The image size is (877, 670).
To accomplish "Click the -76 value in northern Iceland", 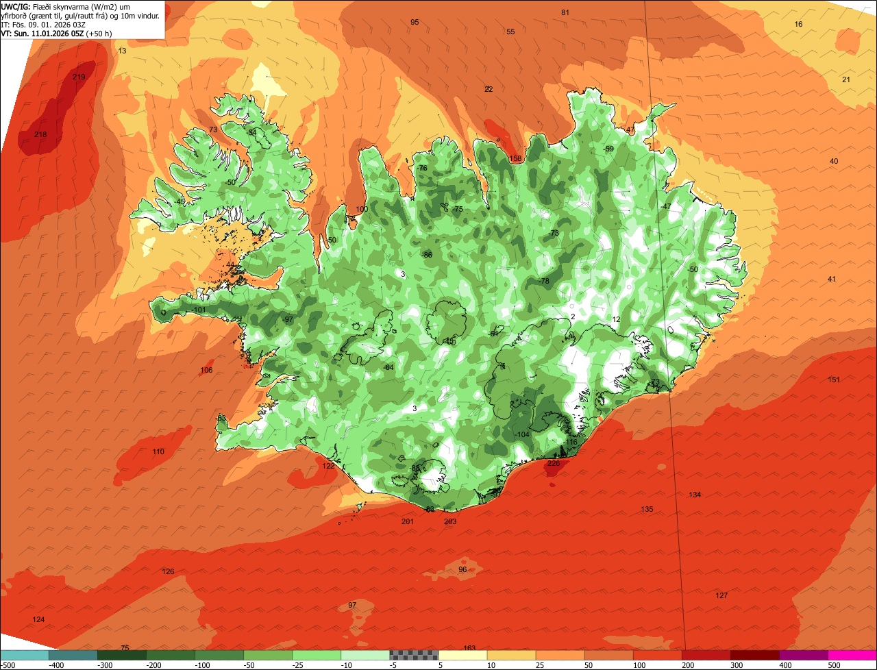I will tap(422, 169).
